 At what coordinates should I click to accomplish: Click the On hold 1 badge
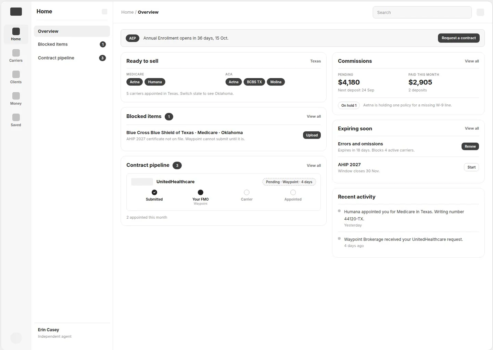pos(349,105)
